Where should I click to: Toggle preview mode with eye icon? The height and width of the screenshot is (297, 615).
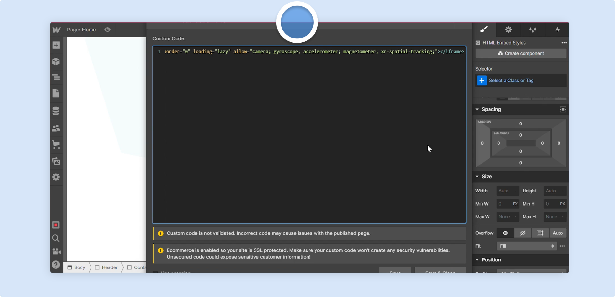[x=108, y=30]
